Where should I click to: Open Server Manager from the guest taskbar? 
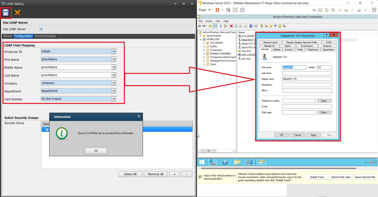click(x=213, y=162)
